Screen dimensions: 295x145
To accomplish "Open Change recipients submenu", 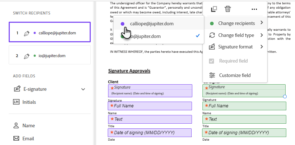I will 235,23.
